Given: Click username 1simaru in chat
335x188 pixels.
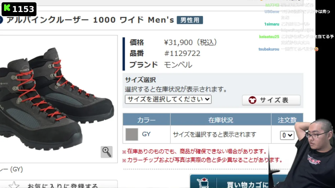Looking at the screenshot, I should tap(272, 24).
